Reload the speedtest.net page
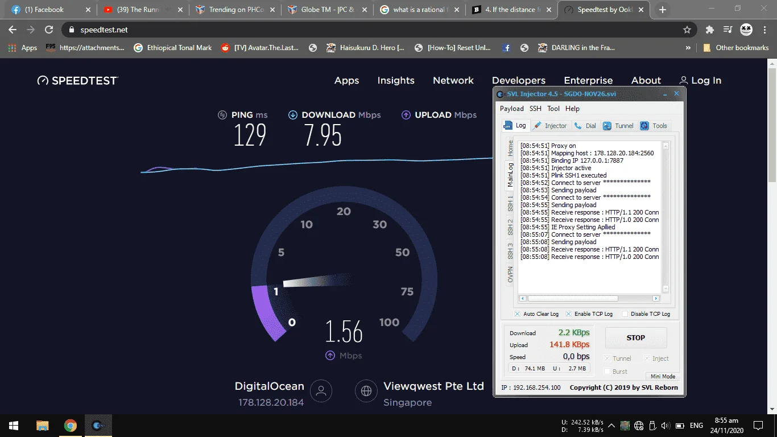This screenshot has height=437, width=777. point(49,30)
